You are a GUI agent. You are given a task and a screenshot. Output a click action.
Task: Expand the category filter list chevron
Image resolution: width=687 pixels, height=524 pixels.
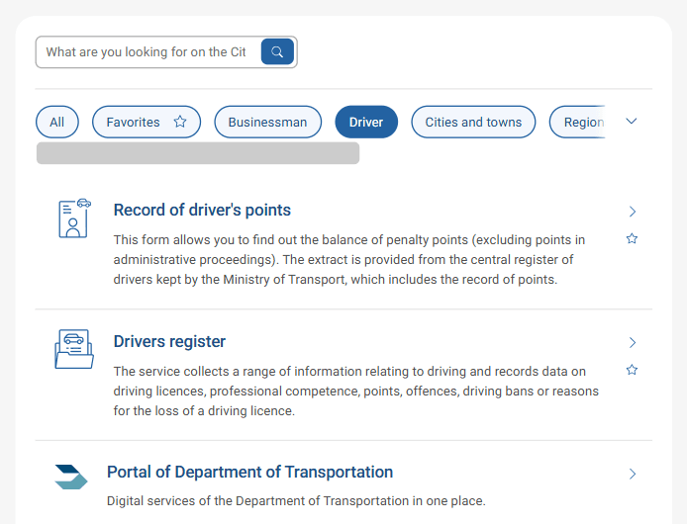pyautogui.click(x=632, y=122)
